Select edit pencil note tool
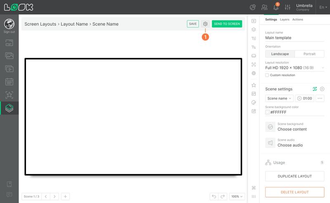The height and width of the screenshot is (203, 330). pyautogui.click(x=254, y=111)
